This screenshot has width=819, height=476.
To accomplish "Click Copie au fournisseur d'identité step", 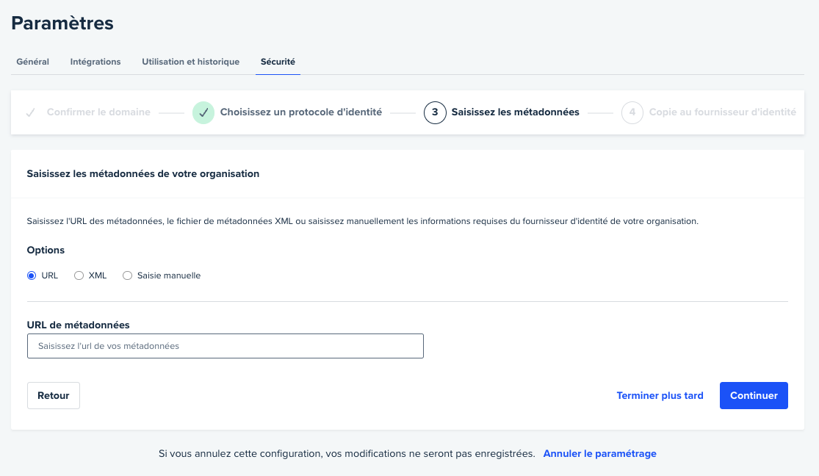I will coord(722,112).
